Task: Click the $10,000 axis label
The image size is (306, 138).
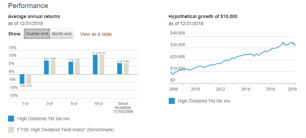Action: tap(178, 68)
